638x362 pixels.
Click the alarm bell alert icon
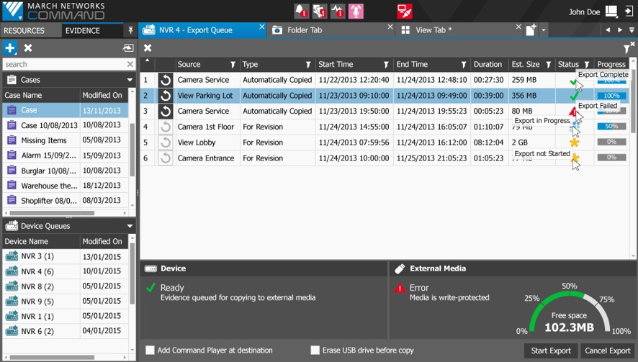[301, 12]
